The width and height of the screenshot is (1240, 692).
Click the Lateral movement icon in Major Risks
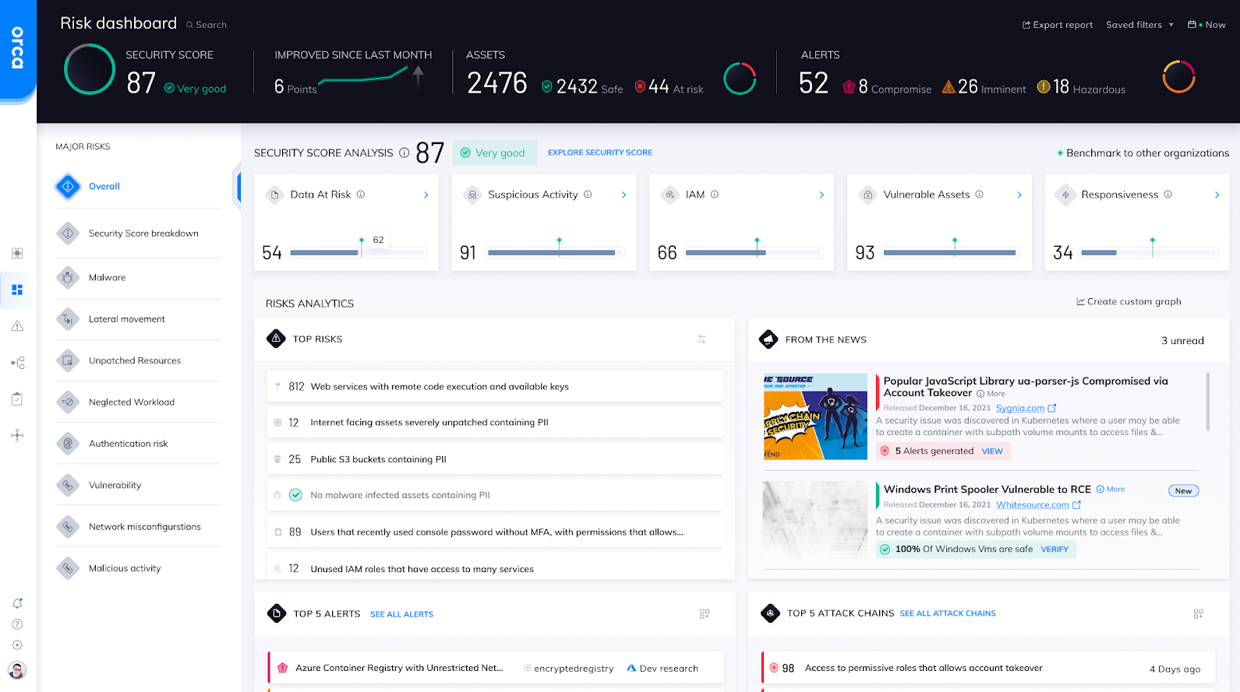(x=68, y=319)
